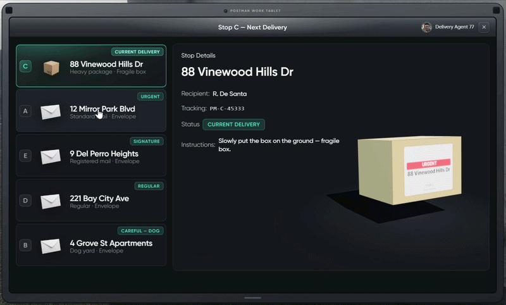Image resolution: width=506 pixels, height=305 pixels.
Task: Click the stop letter D badge
Action: (25, 201)
